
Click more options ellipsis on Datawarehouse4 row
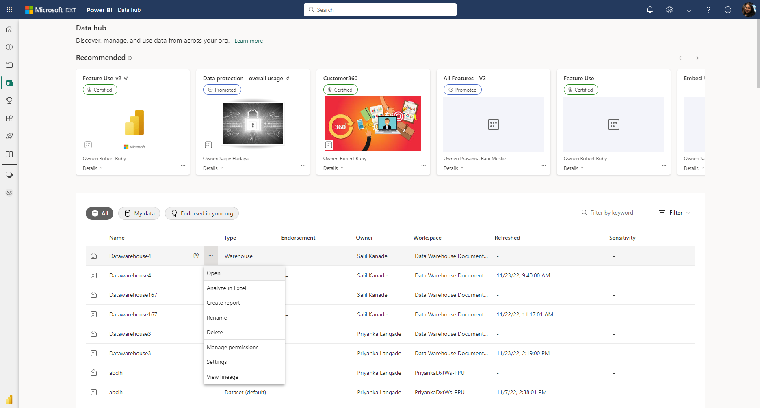click(211, 256)
